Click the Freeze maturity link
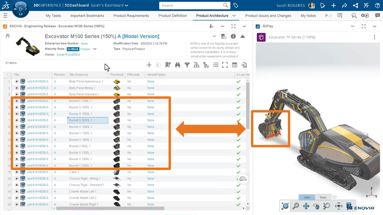 [x=85, y=49]
